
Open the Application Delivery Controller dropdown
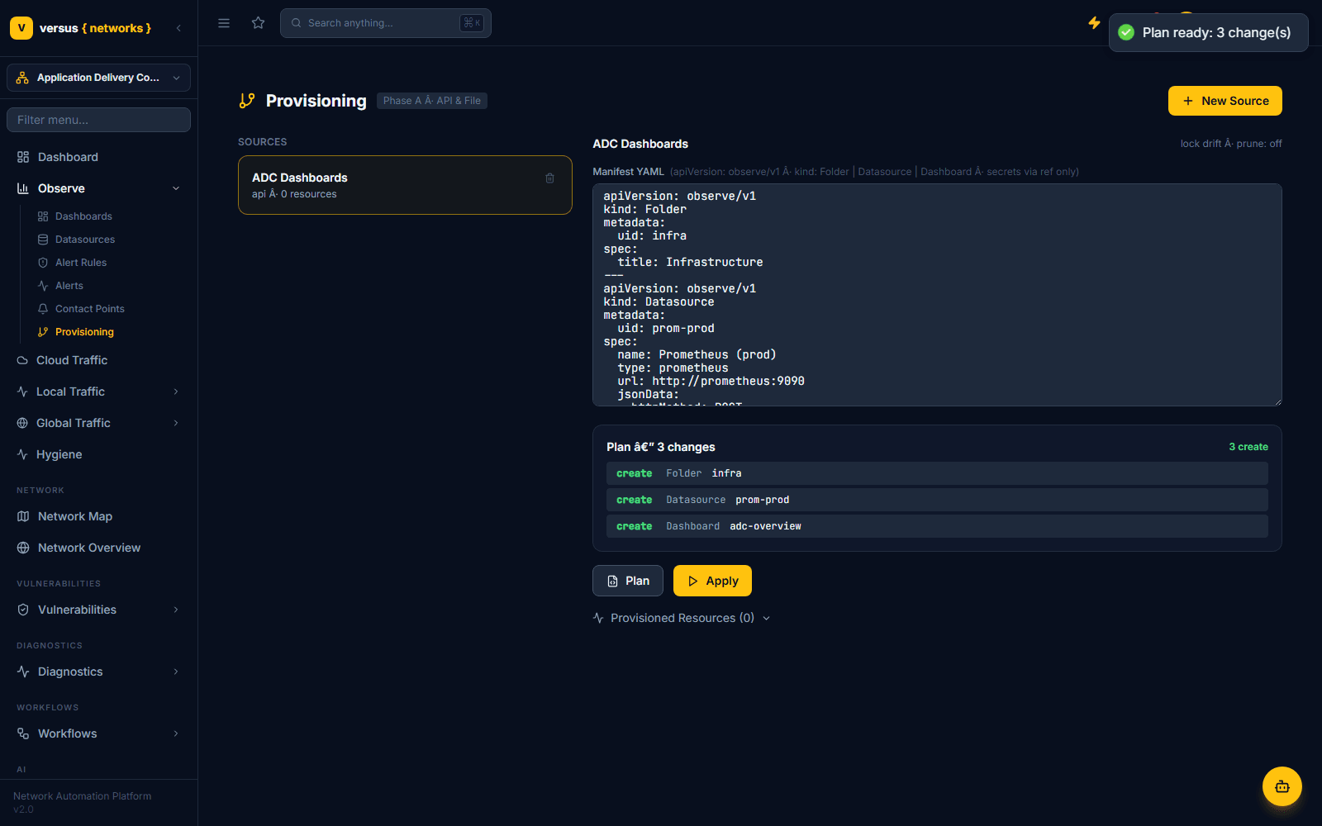[99, 78]
